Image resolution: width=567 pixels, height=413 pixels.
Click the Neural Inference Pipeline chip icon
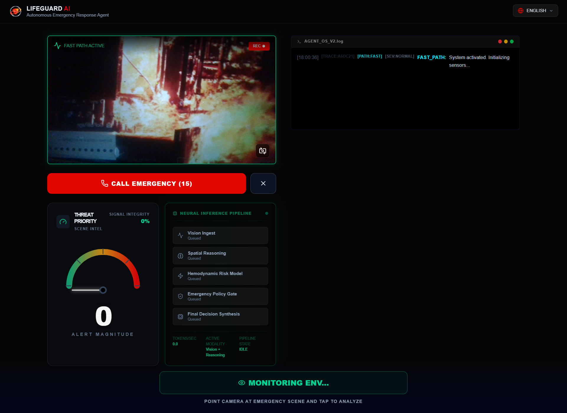tap(175, 213)
